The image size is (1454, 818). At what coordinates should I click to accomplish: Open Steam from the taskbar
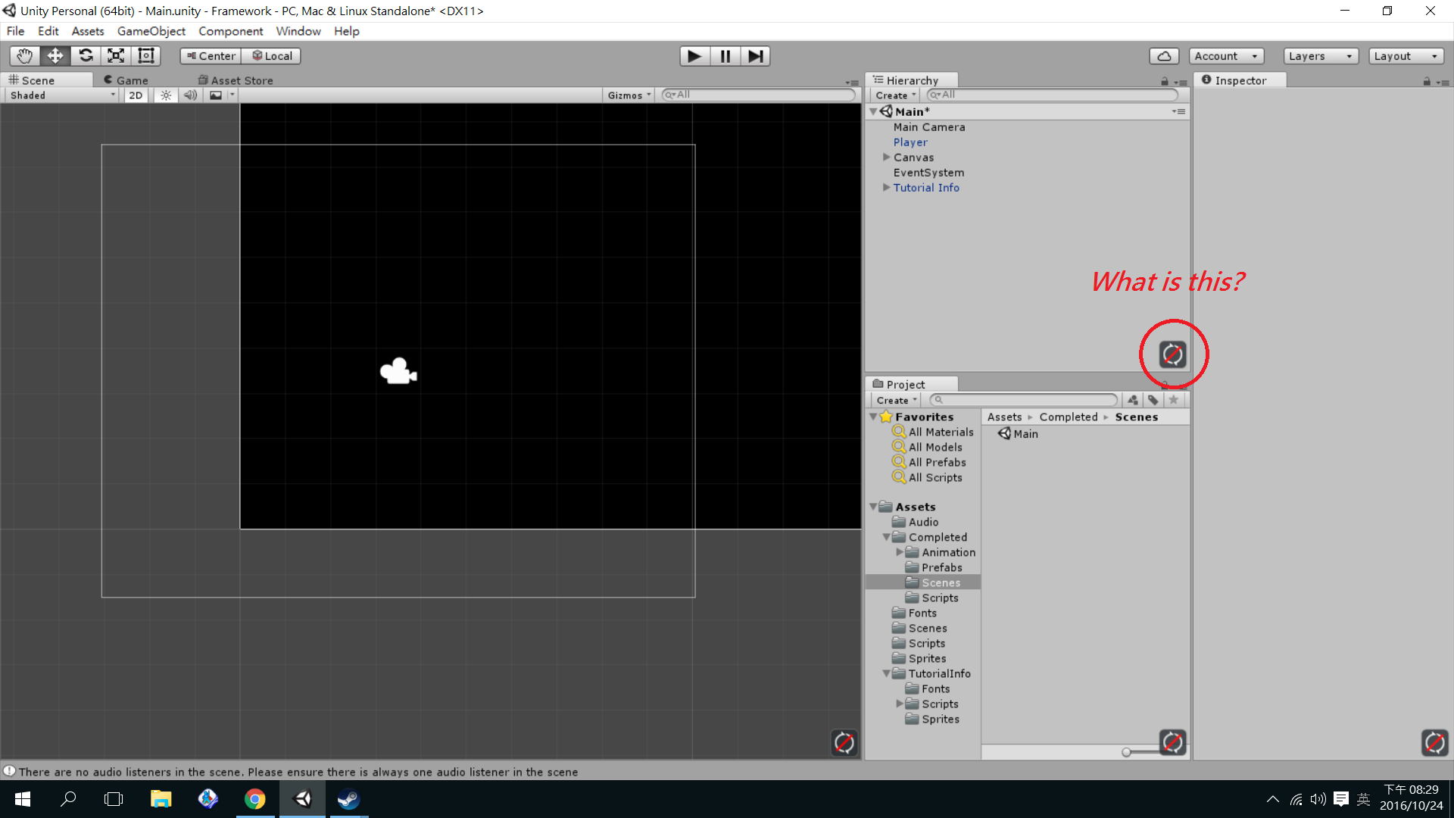pyautogui.click(x=349, y=799)
